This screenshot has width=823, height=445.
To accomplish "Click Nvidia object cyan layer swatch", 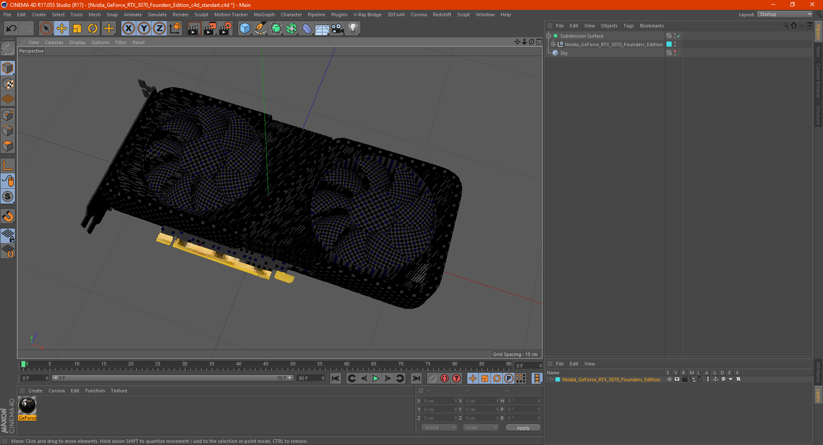I will tap(669, 44).
